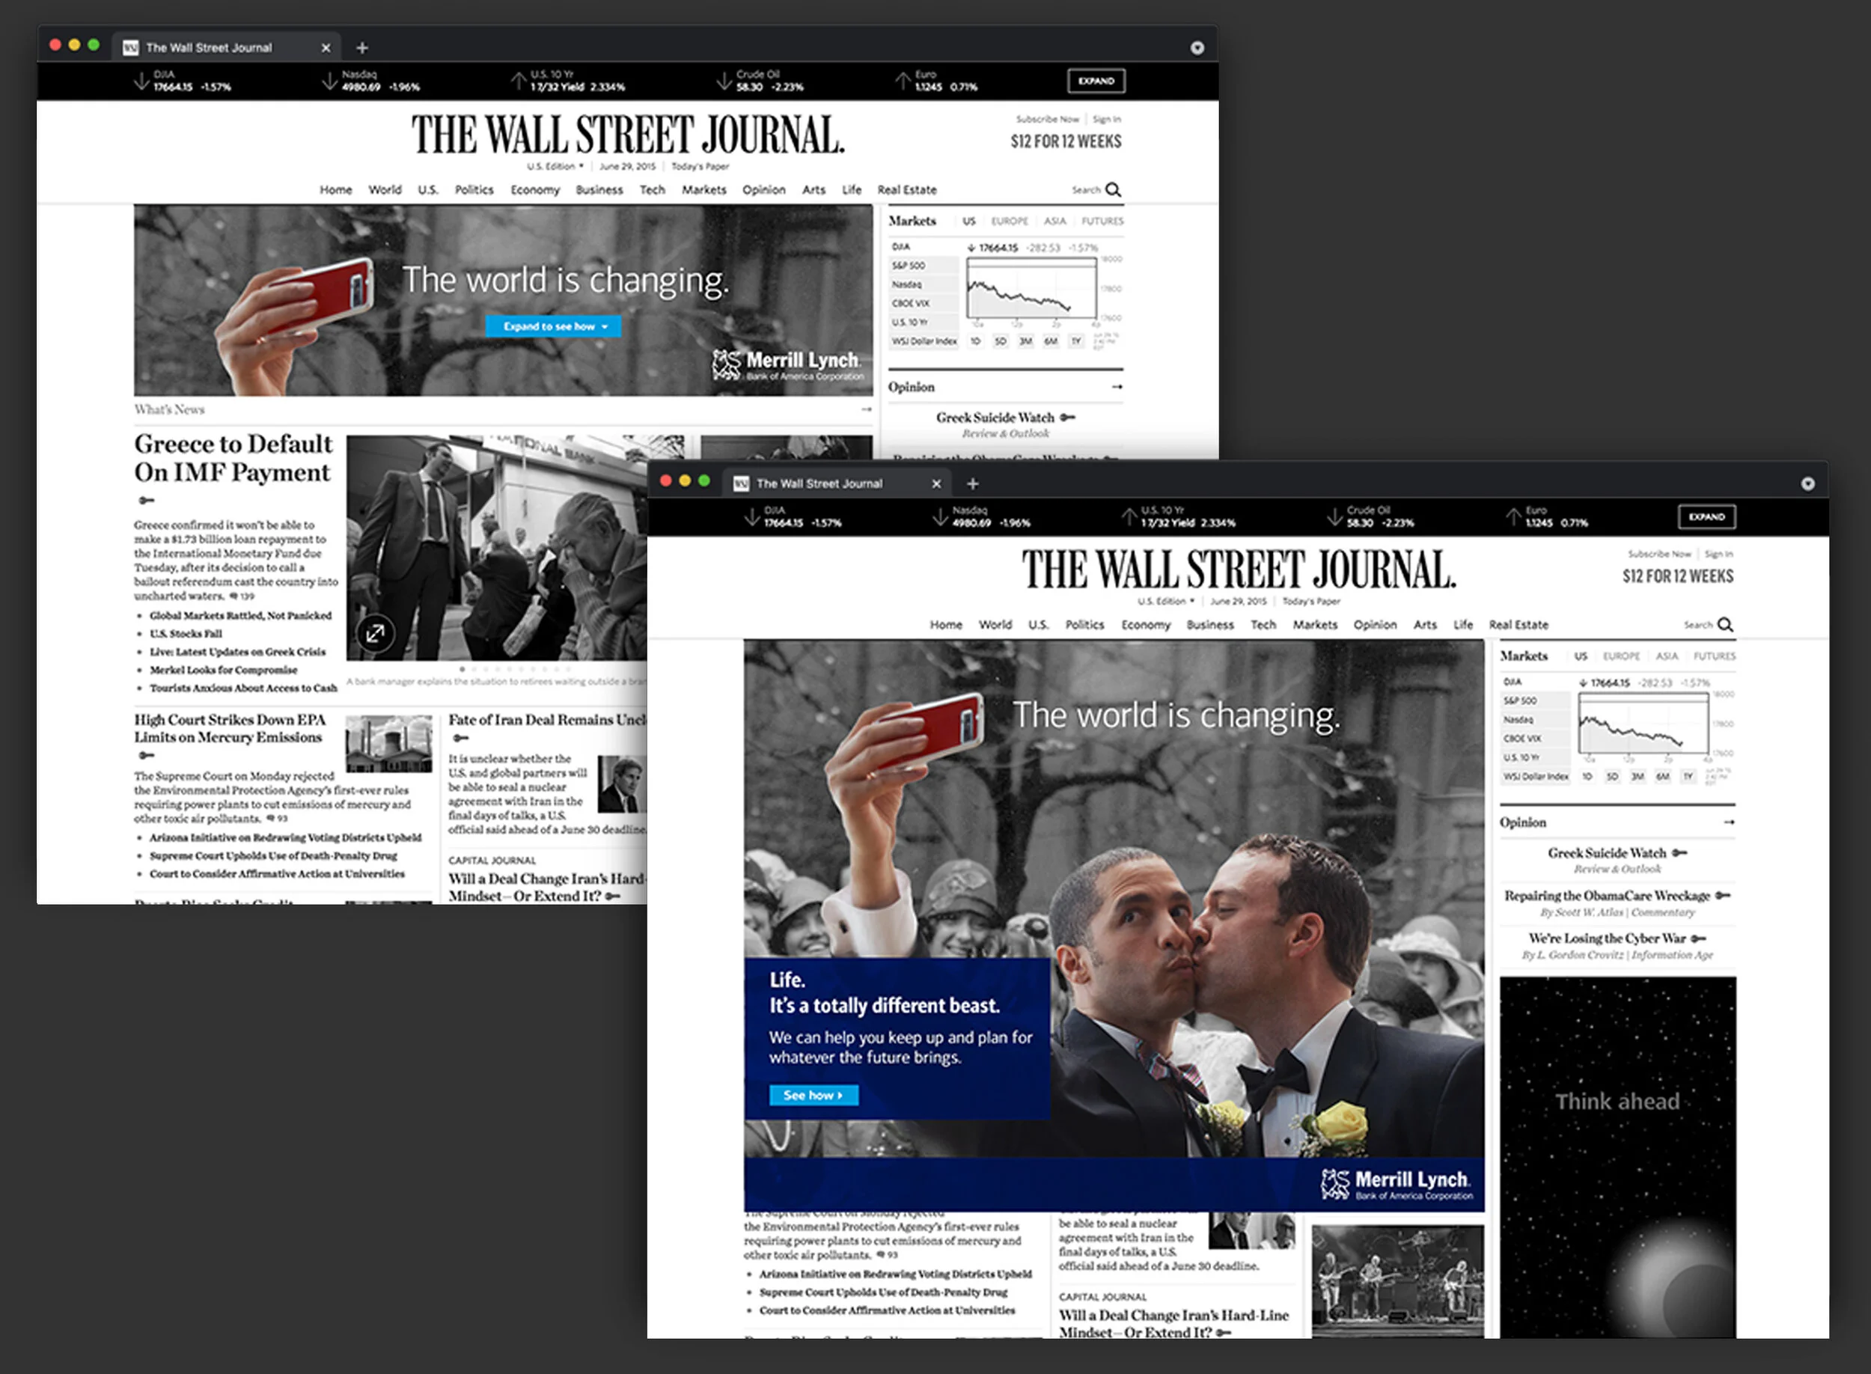Screen dimensions: 1871x1374
Task: Expand the Greece photo with the fullscreen icon
Action: [x=376, y=632]
